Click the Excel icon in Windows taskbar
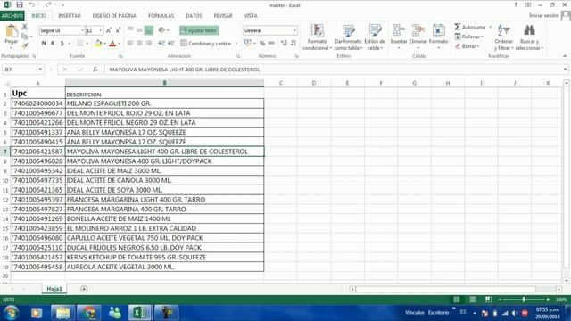Screen dimensions: 571x321 tap(139, 313)
